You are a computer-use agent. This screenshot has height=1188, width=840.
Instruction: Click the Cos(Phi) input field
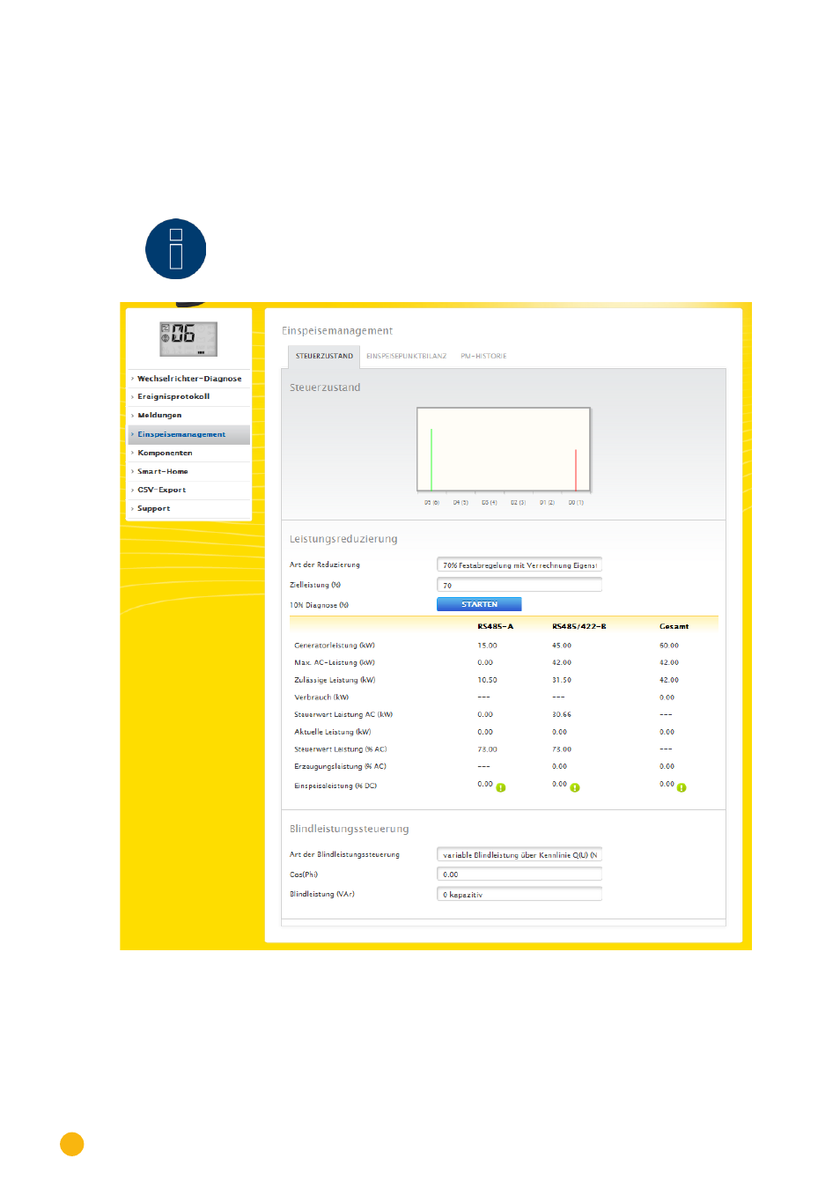pyautogui.click(x=519, y=874)
